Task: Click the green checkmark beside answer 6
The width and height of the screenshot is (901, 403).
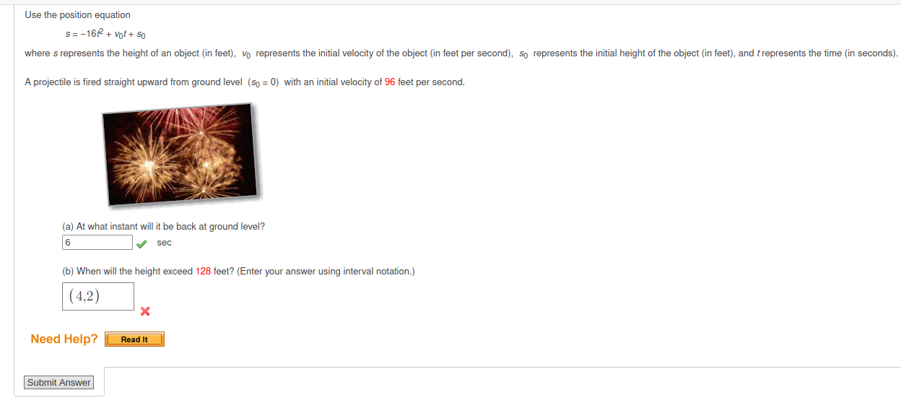Action: click(x=142, y=243)
